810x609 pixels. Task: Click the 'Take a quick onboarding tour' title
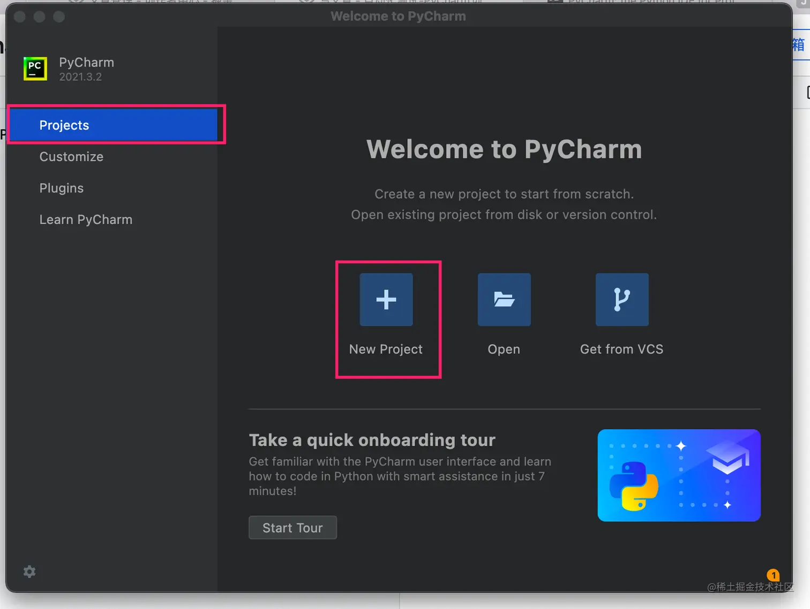pyautogui.click(x=372, y=440)
